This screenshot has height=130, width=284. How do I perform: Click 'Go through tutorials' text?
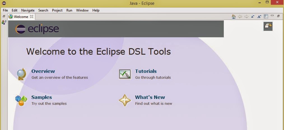click(153, 78)
